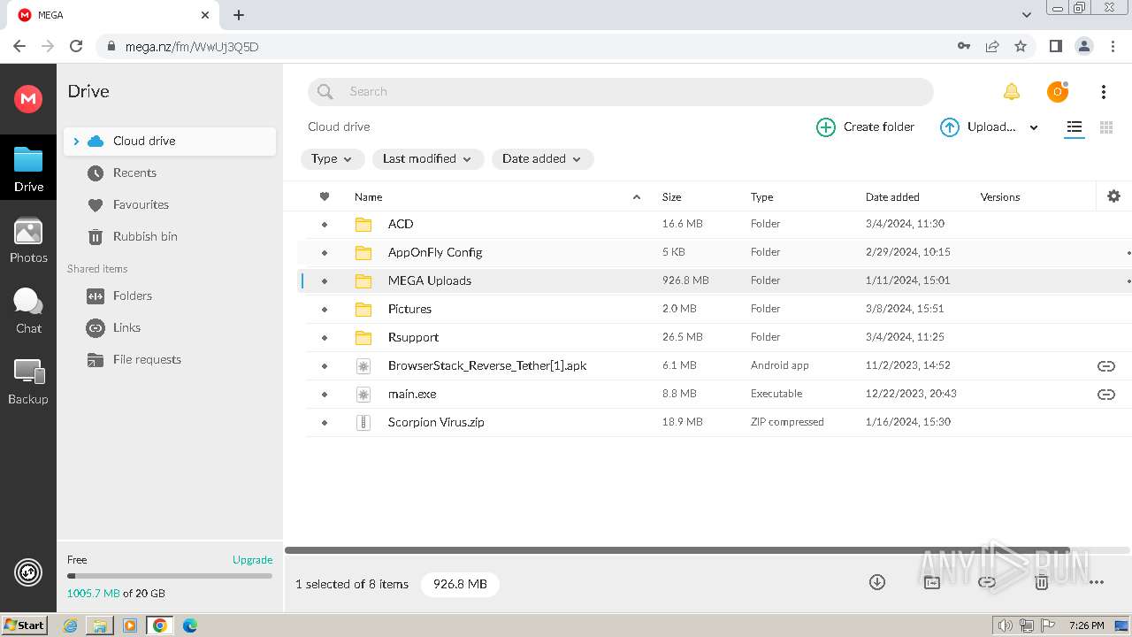This screenshot has width=1132, height=637.
Task: Open the Last modified filter dropdown
Action: pyautogui.click(x=428, y=159)
